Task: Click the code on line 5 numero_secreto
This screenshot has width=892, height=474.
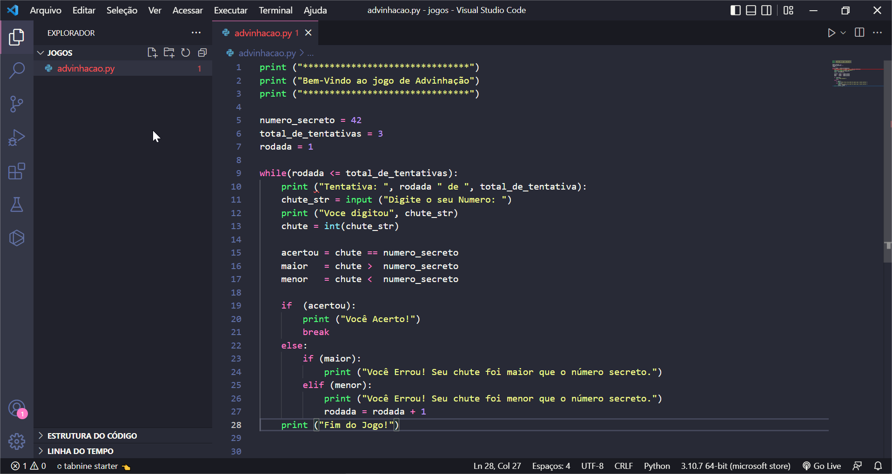Action: click(310, 120)
